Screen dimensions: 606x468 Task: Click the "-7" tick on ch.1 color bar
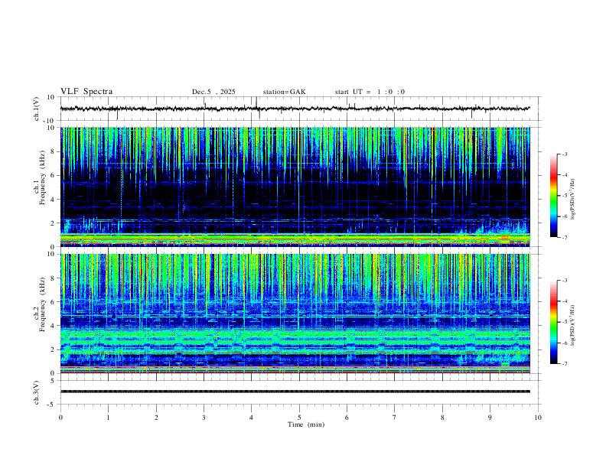564,237
